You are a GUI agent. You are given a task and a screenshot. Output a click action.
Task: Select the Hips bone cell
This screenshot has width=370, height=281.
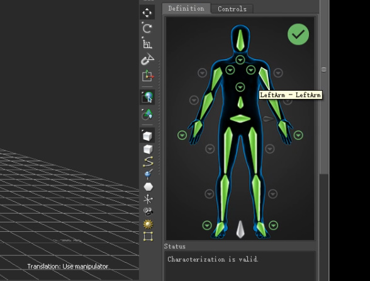tap(240, 118)
